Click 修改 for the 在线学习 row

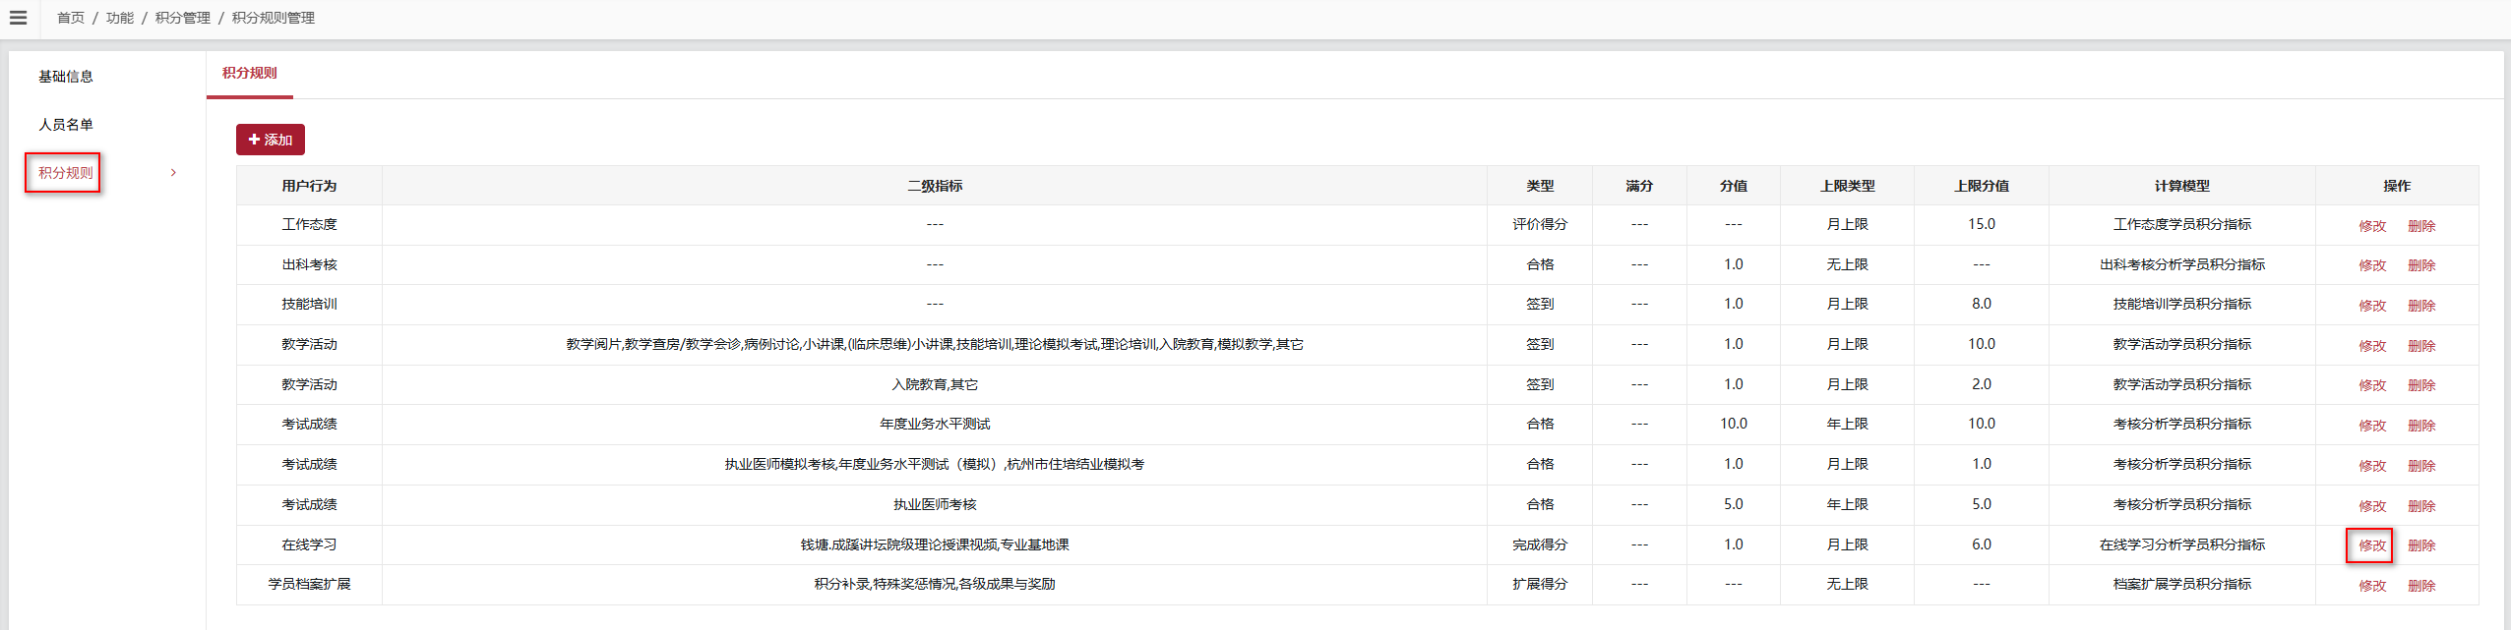pyautogui.click(x=2372, y=545)
